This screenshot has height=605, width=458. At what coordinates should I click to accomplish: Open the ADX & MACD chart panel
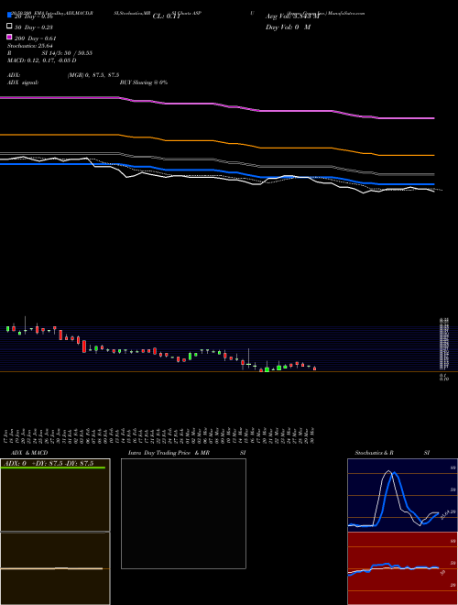pyautogui.click(x=55, y=532)
